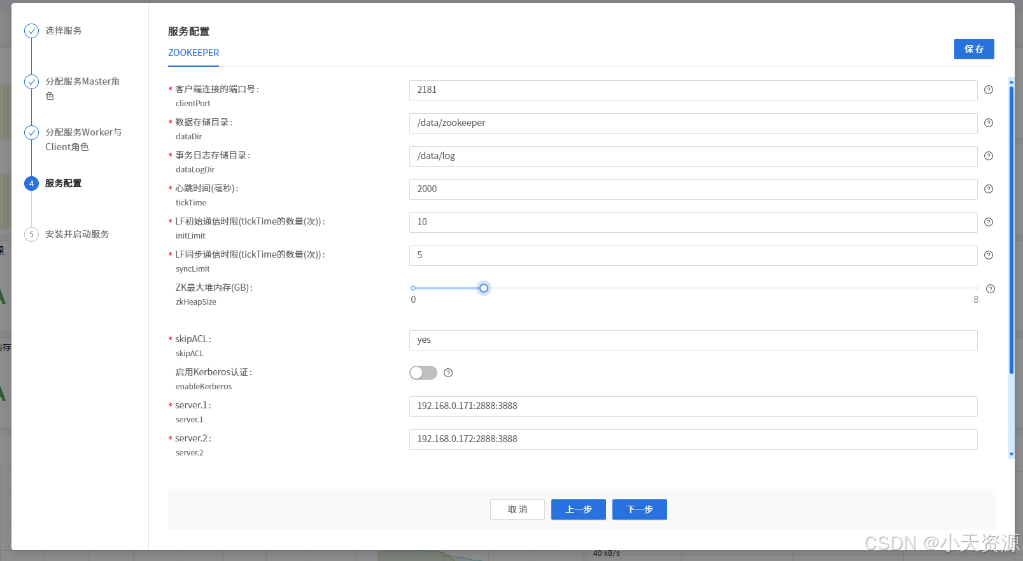Click the LF初始通信时限 label

250,221
